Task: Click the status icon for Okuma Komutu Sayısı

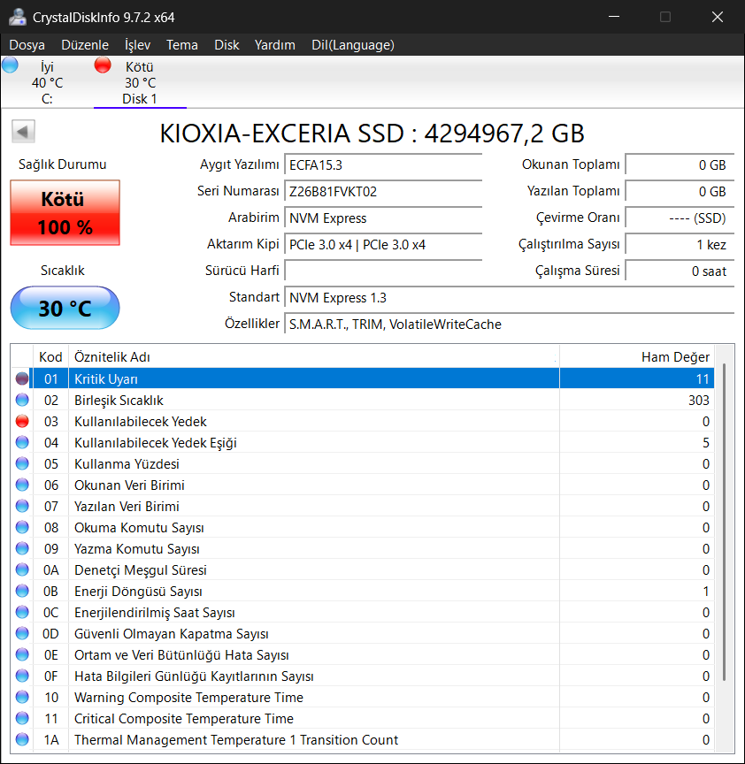Action: (22, 527)
